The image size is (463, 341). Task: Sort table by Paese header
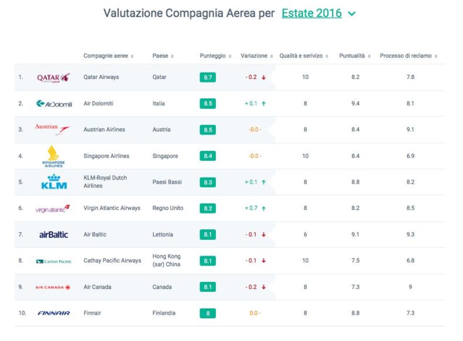click(163, 56)
